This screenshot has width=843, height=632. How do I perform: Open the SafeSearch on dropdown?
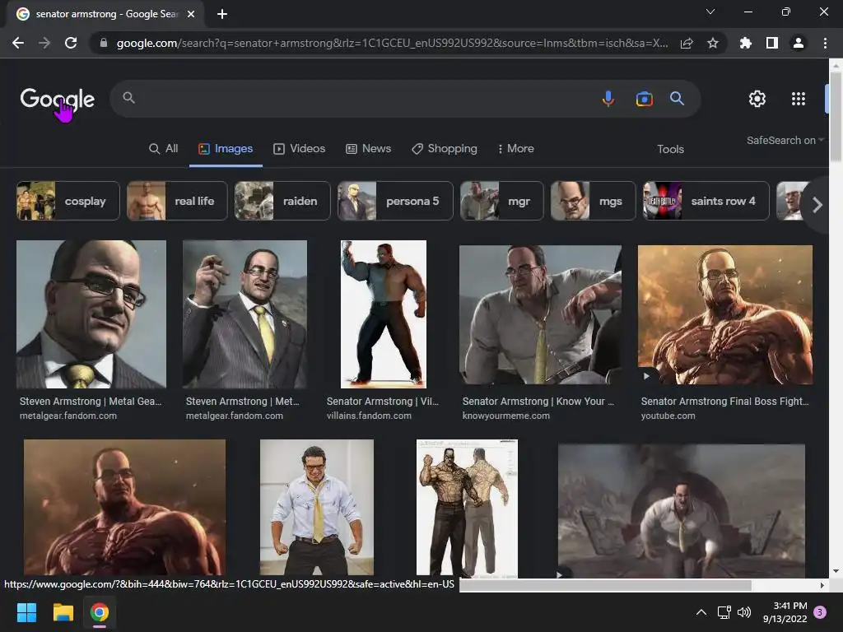click(785, 140)
